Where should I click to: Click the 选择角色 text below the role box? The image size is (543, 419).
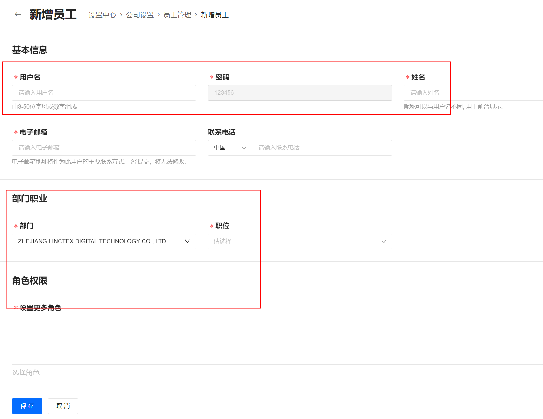[x=26, y=373]
